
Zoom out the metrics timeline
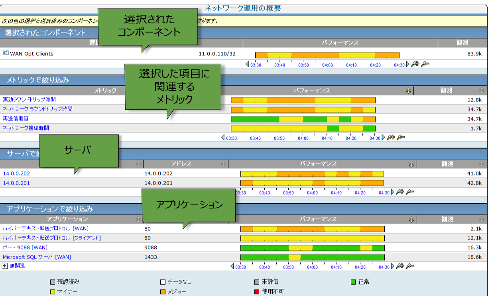point(401,137)
